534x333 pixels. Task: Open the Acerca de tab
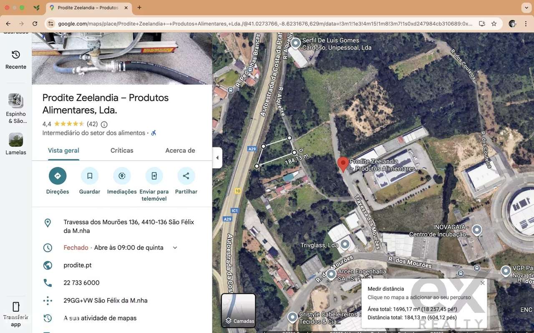pos(180,150)
